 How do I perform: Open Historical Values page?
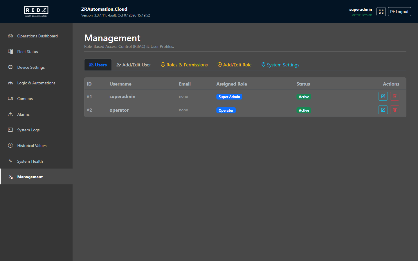click(x=36, y=146)
